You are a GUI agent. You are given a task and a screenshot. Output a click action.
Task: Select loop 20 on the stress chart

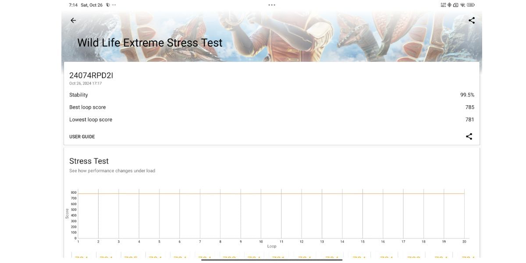464,242
